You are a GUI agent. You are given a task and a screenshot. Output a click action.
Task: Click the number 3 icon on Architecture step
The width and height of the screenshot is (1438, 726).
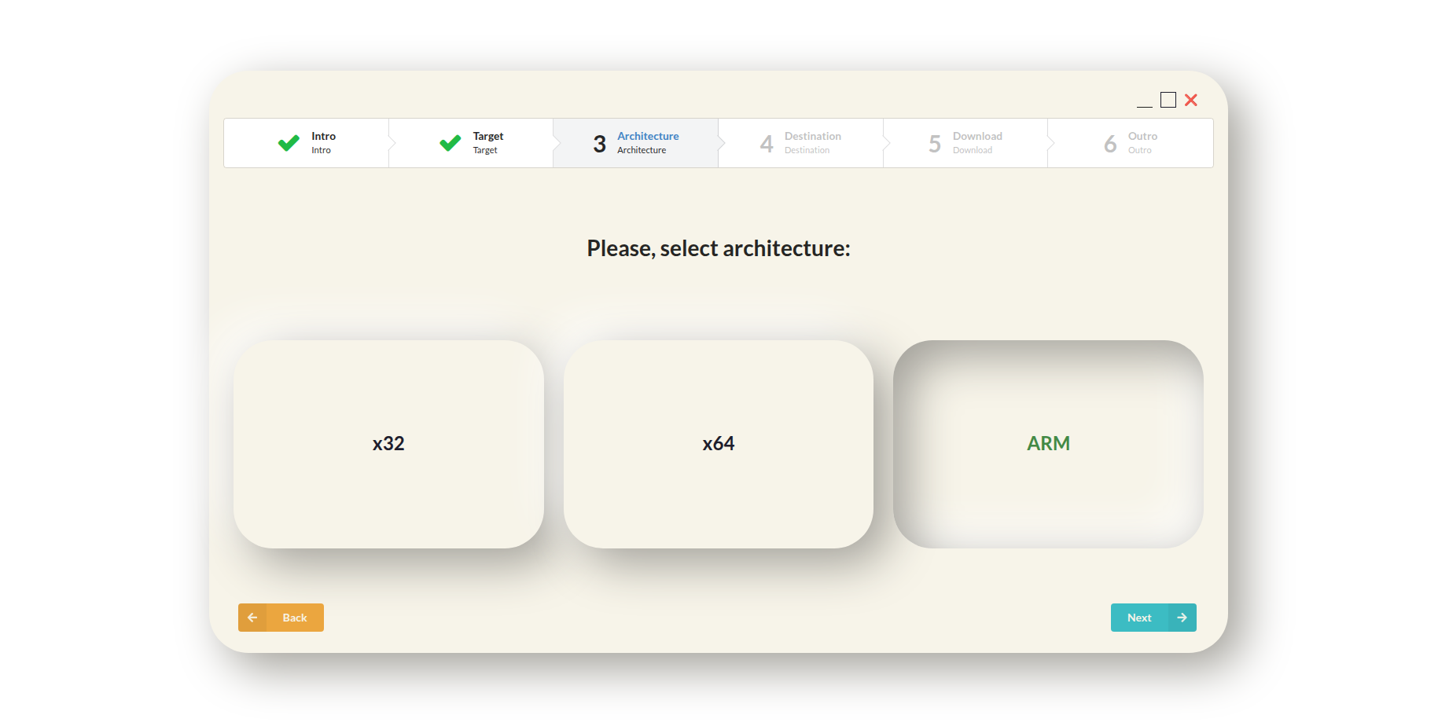(x=598, y=143)
